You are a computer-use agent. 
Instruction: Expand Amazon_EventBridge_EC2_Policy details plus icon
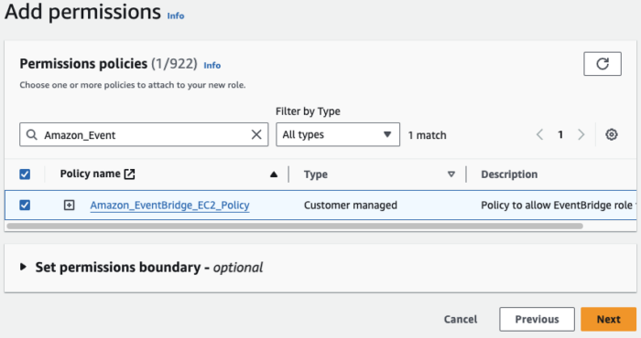coord(69,205)
